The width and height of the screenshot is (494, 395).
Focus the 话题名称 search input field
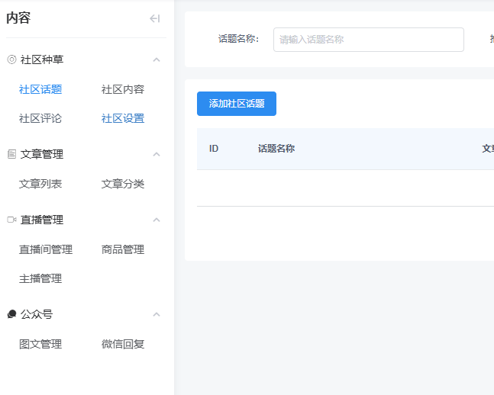click(368, 40)
